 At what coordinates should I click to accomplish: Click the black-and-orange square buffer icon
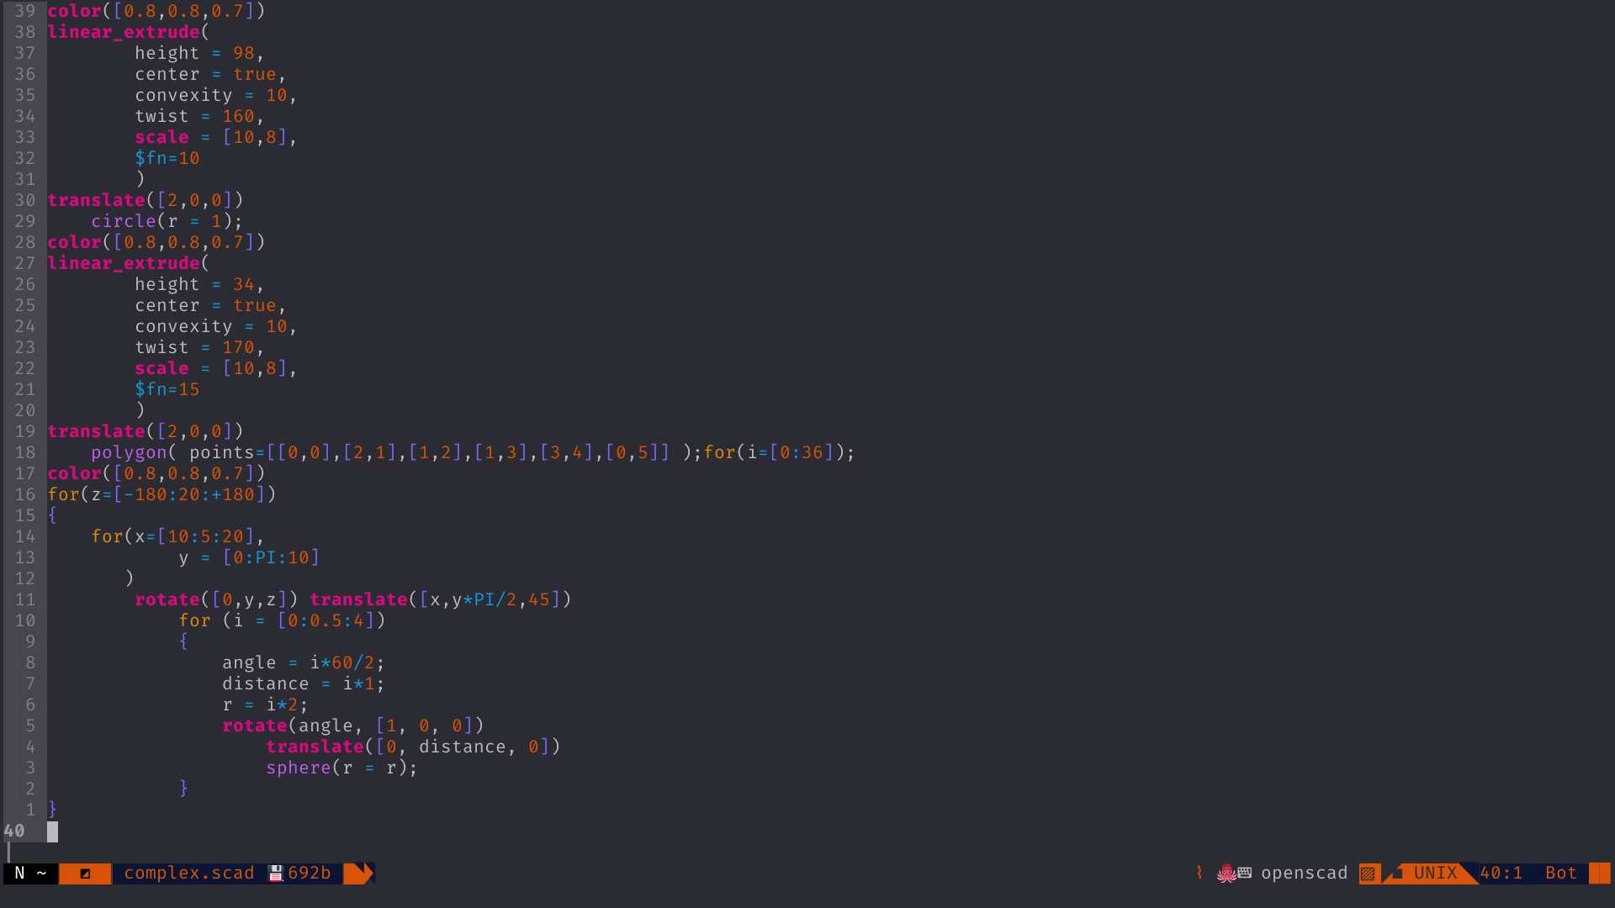tap(85, 874)
